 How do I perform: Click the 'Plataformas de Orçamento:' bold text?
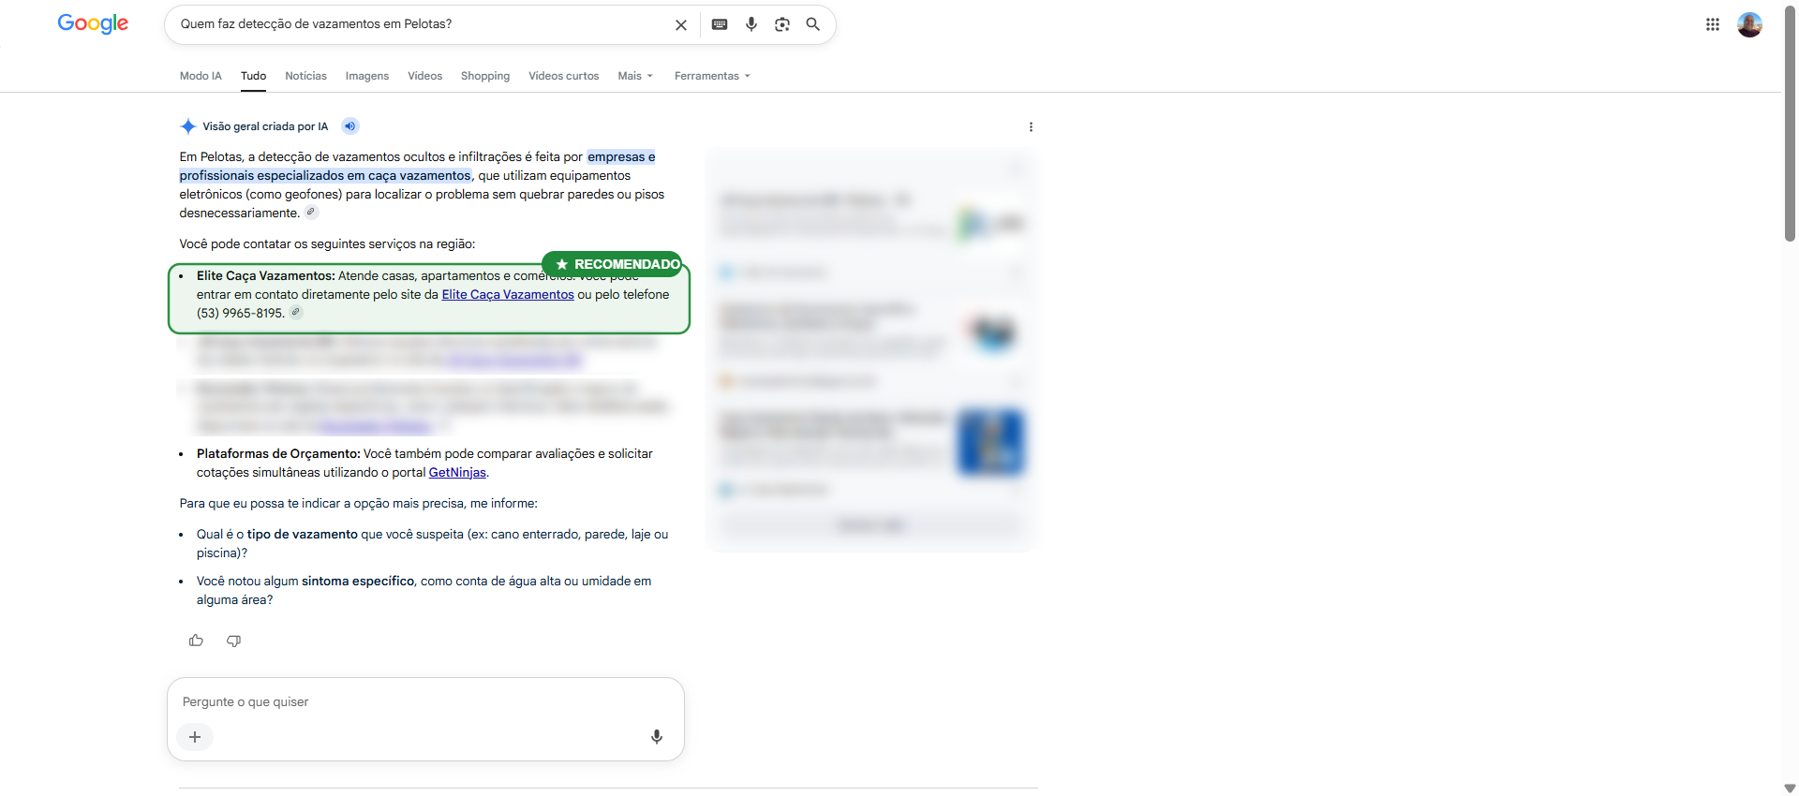(278, 453)
